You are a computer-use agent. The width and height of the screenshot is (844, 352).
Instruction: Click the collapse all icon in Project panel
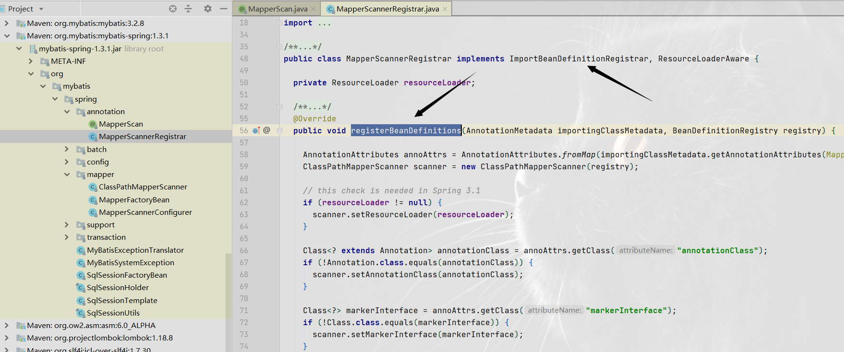(x=188, y=9)
